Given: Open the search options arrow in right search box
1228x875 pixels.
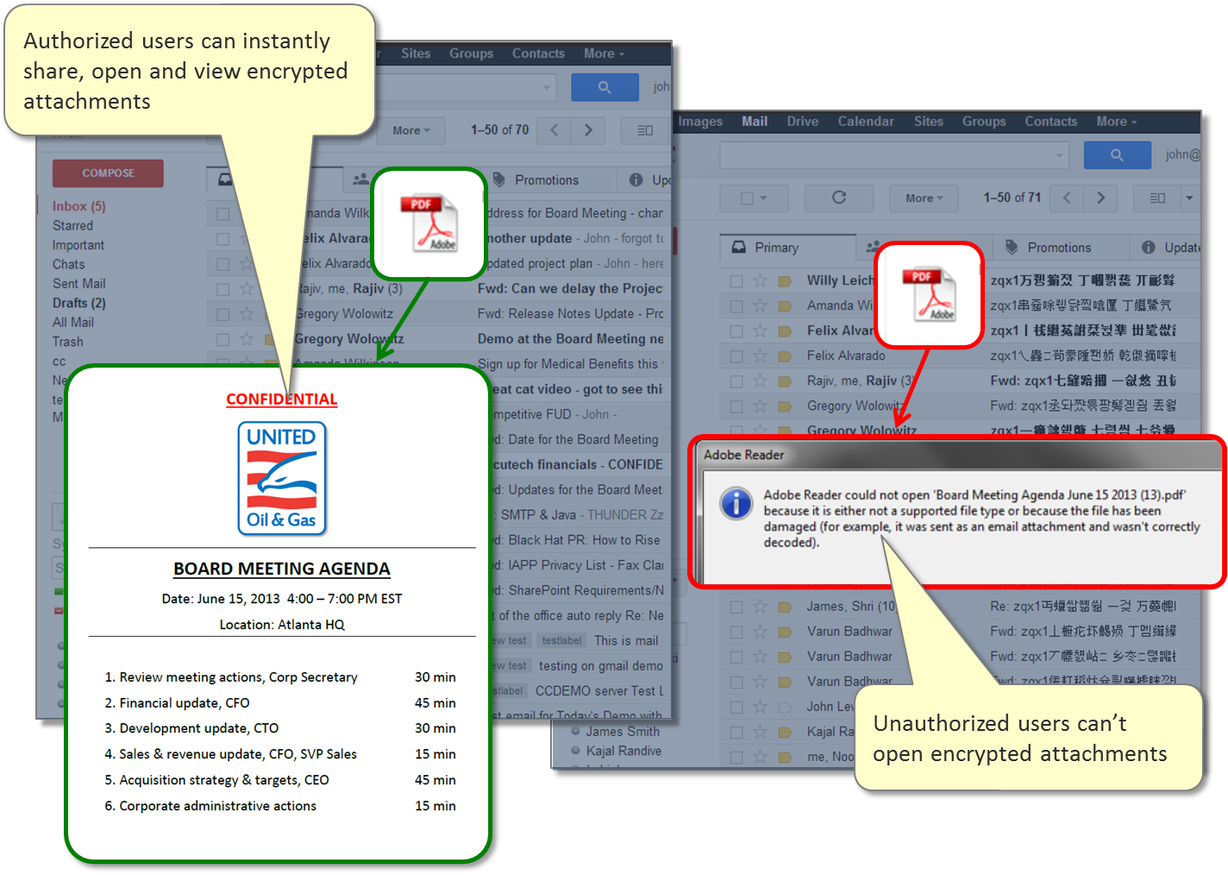Looking at the screenshot, I should pos(1059,155).
